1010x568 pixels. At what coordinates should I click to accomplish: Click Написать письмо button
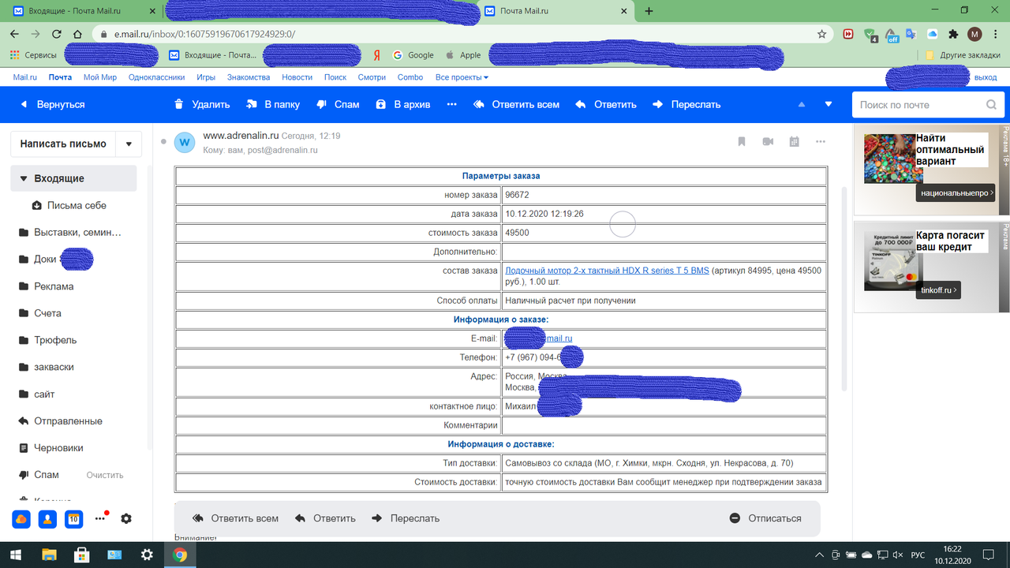pyautogui.click(x=63, y=144)
